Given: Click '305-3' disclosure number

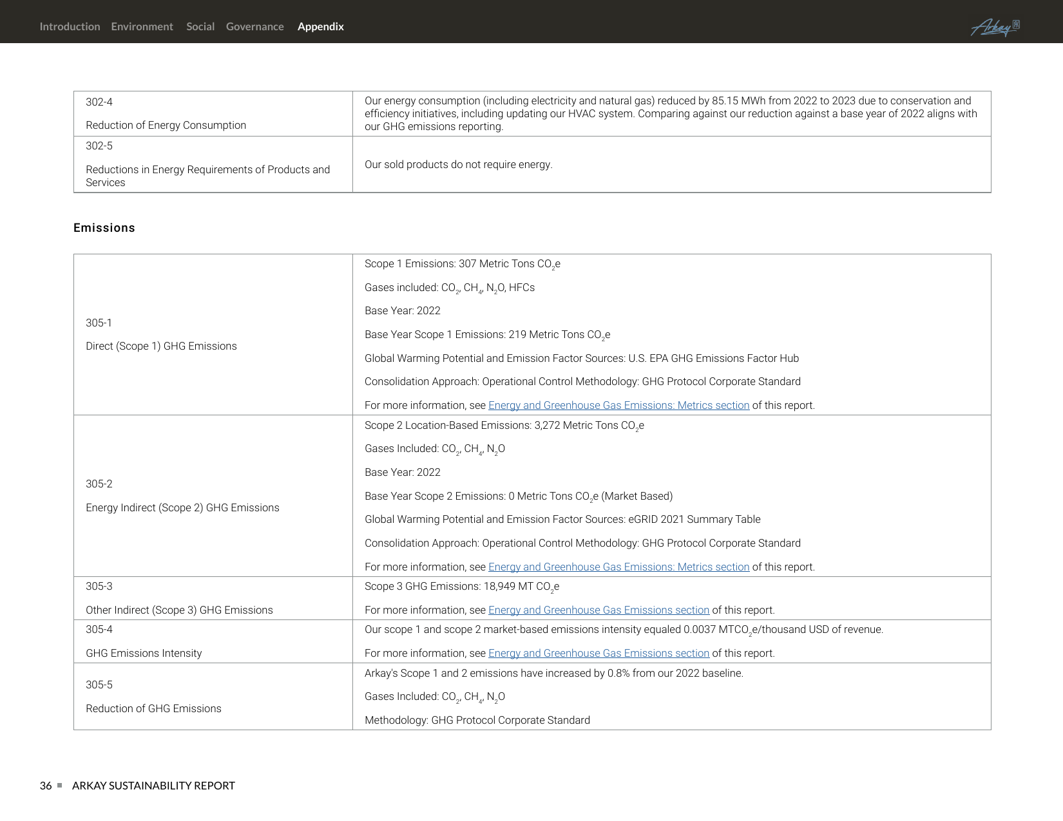Looking at the screenshot, I should click(99, 586).
